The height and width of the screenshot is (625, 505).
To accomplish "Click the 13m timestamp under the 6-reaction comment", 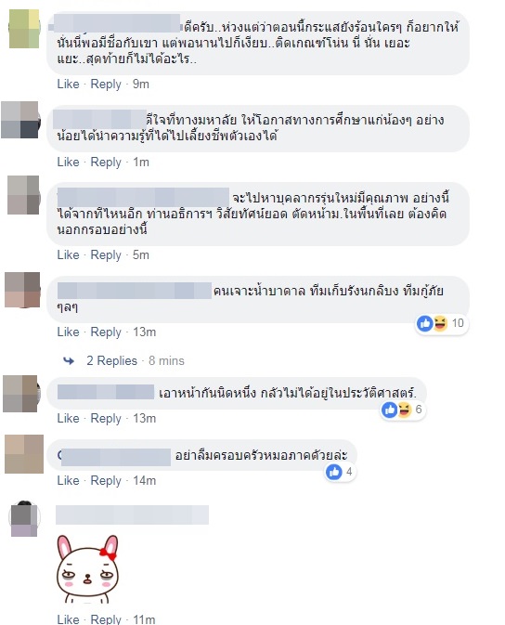I will [x=144, y=418].
